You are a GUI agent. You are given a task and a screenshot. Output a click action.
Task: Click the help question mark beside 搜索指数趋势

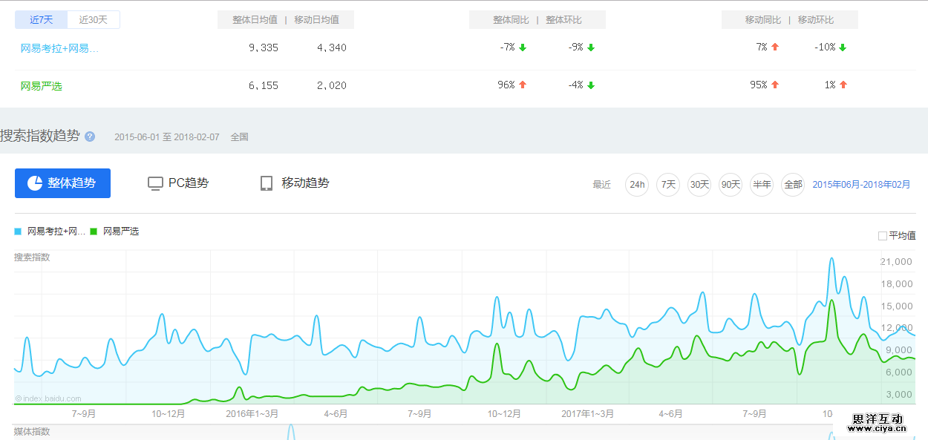[x=90, y=137]
